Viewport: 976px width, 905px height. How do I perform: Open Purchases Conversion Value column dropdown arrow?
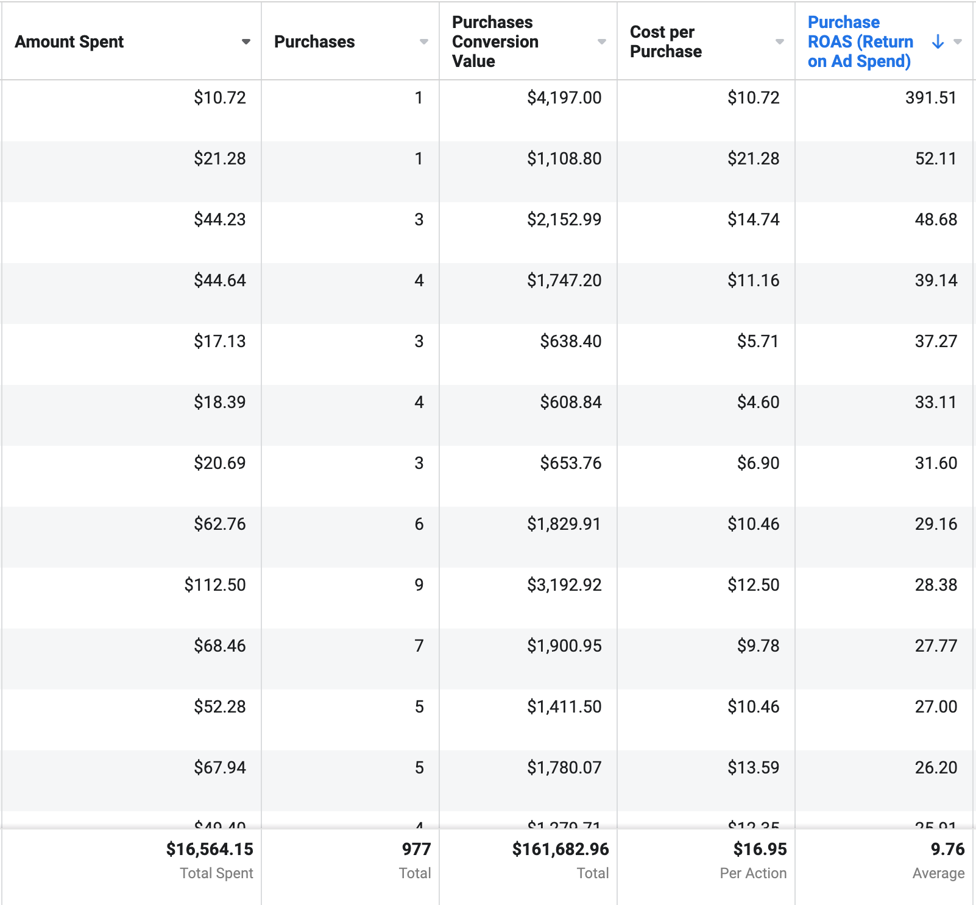pos(601,41)
